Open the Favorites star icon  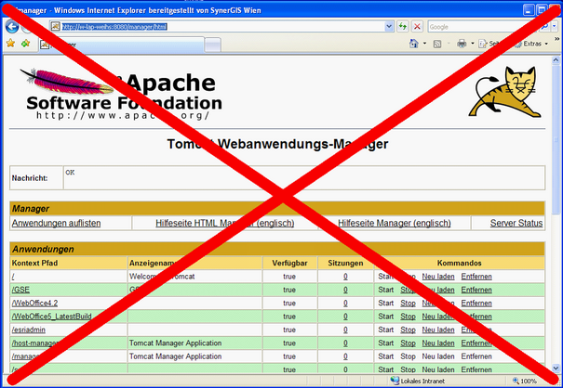10,44
